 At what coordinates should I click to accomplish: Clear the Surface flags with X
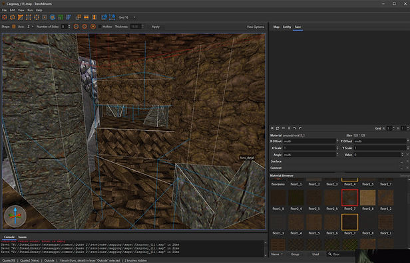coord(407,161)
